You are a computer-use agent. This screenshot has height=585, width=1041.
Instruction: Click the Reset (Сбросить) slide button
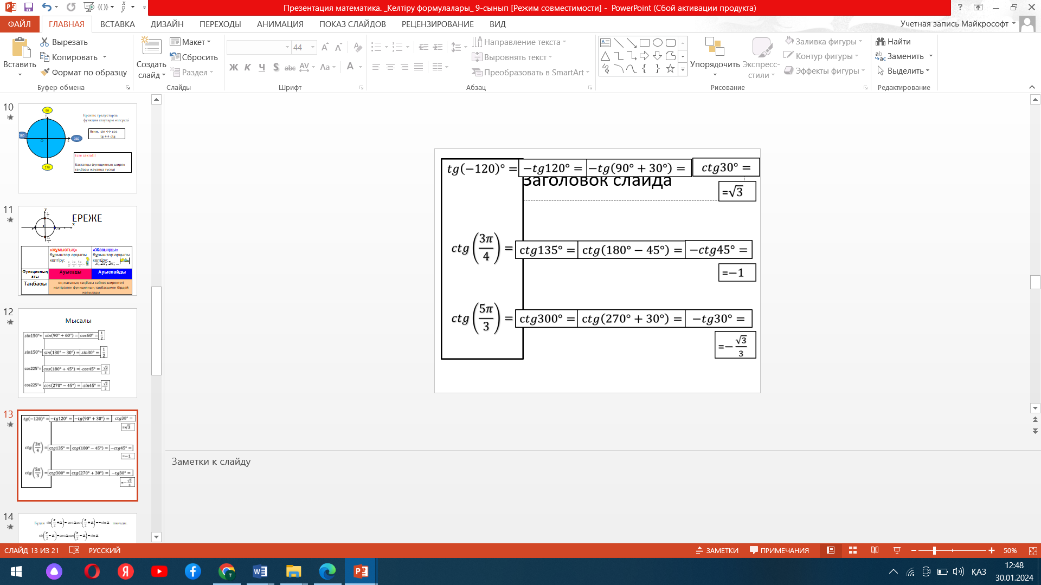(x=194, y=57)
